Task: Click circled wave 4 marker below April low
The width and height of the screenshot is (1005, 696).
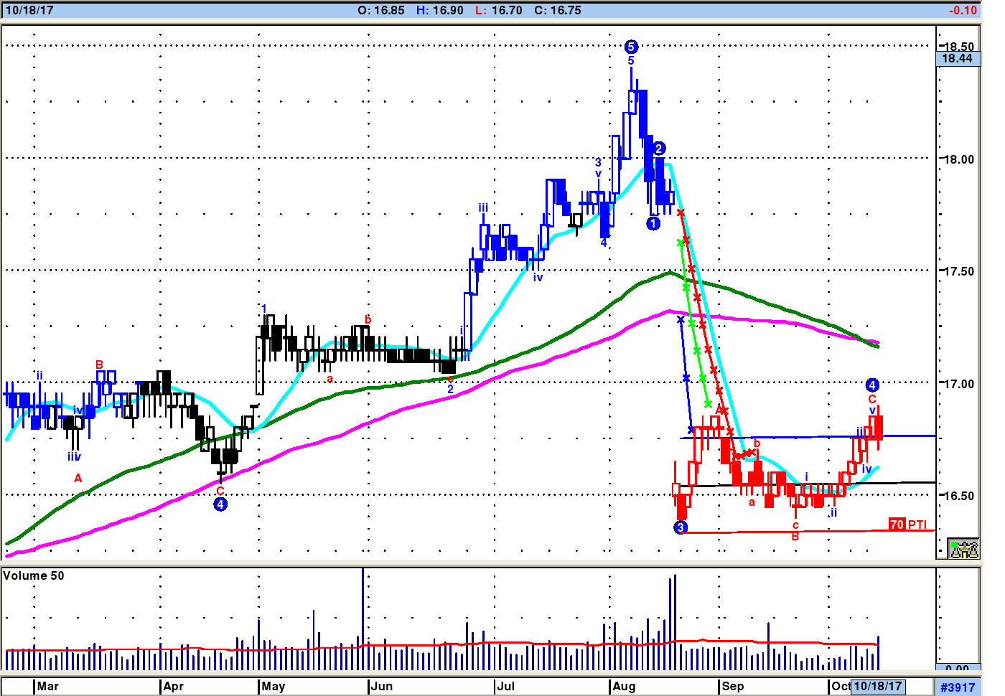Action: [x=220, y=504]
